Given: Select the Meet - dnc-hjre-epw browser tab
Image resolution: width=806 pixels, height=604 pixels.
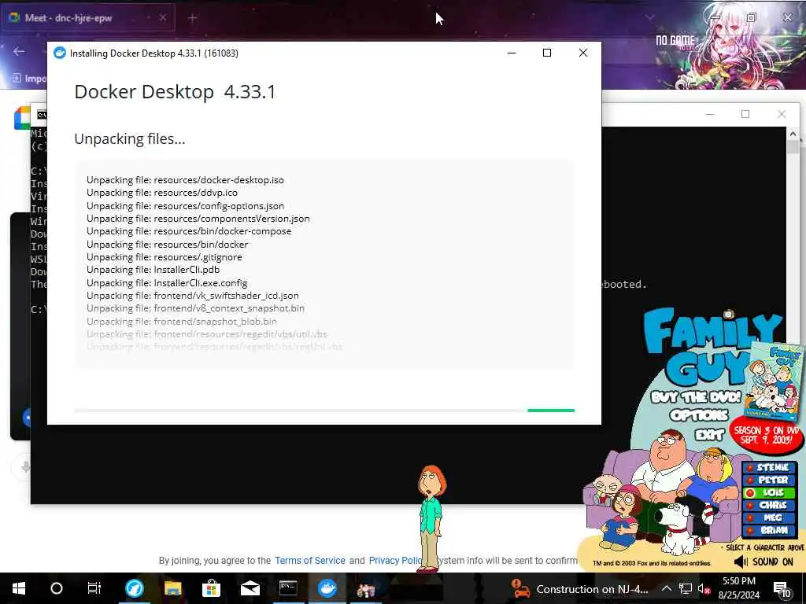Looking at the screenshot, I should tap(87, 18).
